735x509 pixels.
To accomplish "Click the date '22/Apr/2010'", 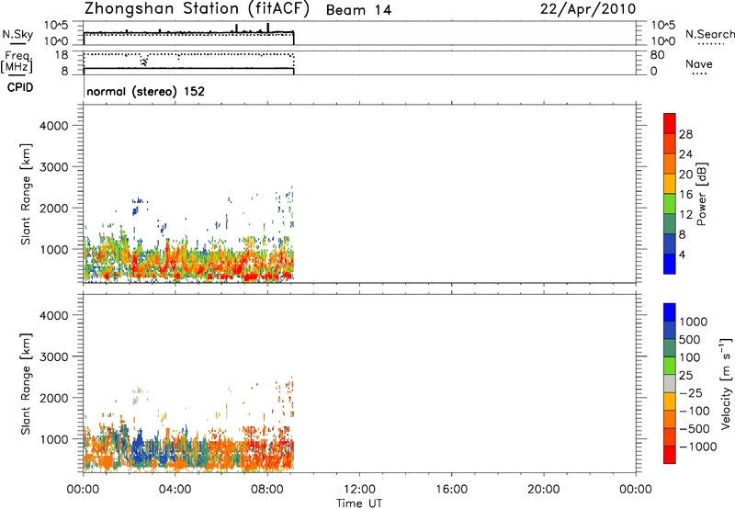I will pyautogui.click(x=588, y=9).
